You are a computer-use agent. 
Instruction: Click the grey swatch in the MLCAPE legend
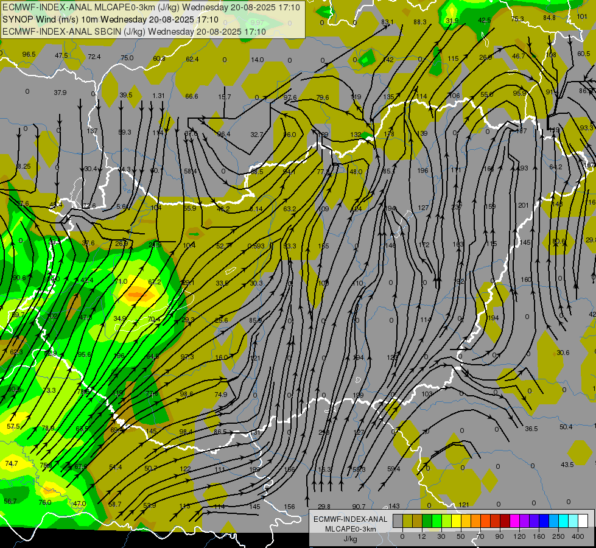tap(398, 521)
